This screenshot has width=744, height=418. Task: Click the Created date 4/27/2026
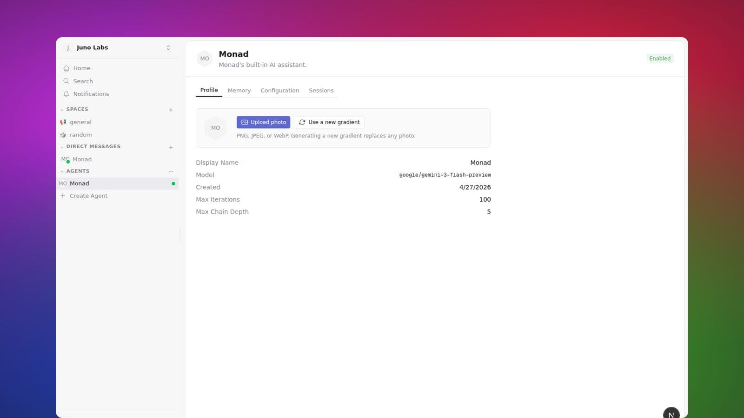coord(475,187)
